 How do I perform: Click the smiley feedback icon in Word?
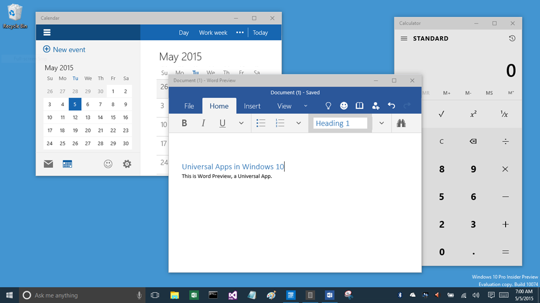pyautogui.click(x=344, y=106)
